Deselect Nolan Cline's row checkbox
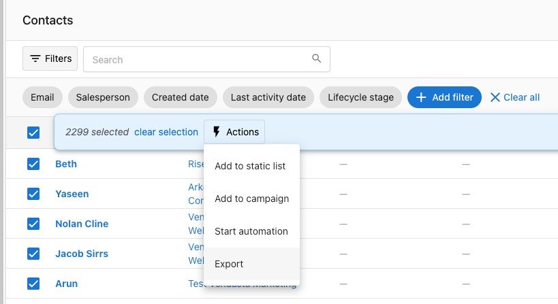The image size is (558, 304). [x=33, y=224]
